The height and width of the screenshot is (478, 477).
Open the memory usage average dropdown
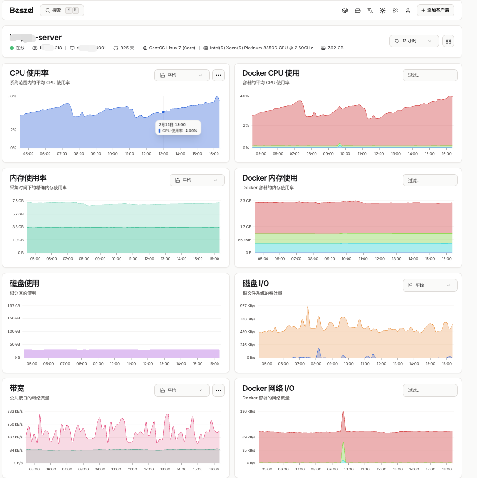[197, 180]
